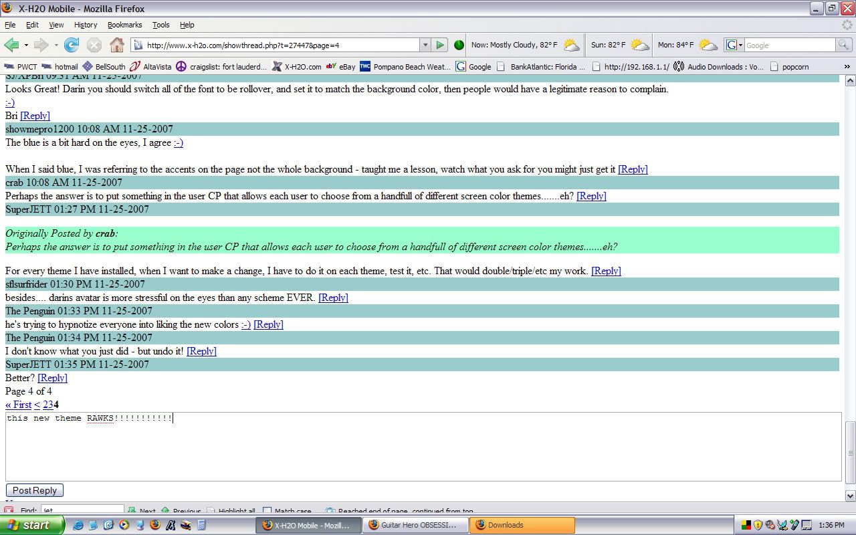Click the Monday forecast weather icon
856x535 pixels.
[708, 45]
